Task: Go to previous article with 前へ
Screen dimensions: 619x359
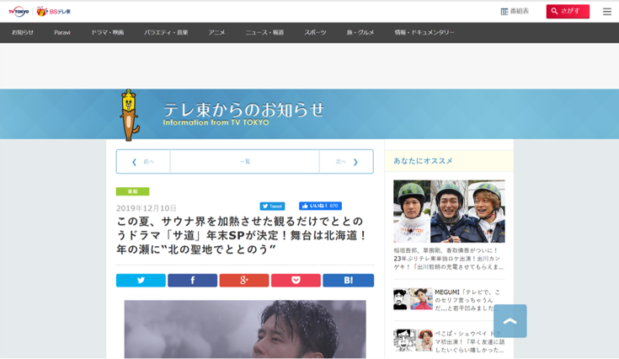Action: click(x=143, y=162)
